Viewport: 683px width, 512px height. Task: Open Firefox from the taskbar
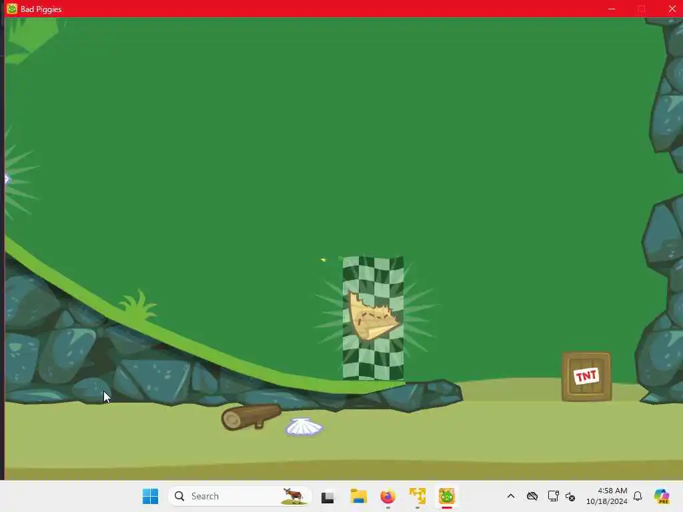[388, 496]
